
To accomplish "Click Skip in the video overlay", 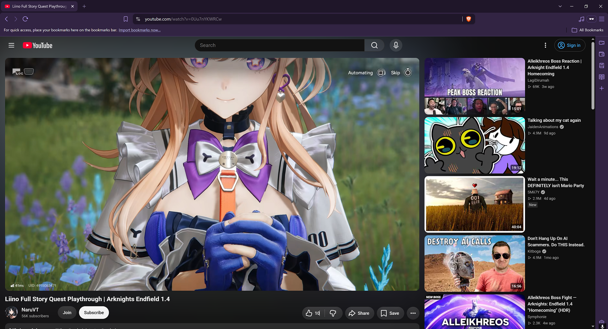I will point(401,73).
